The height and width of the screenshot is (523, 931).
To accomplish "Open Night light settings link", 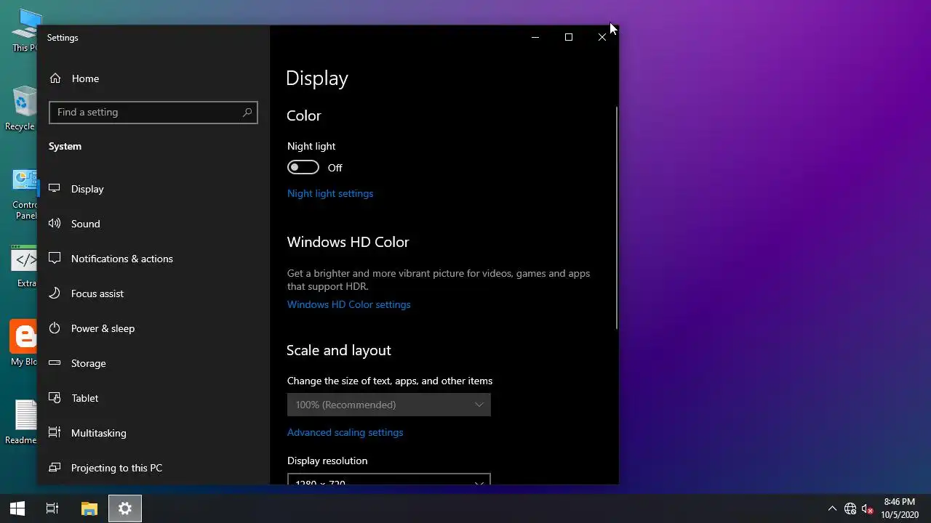I will coord(330,193).
